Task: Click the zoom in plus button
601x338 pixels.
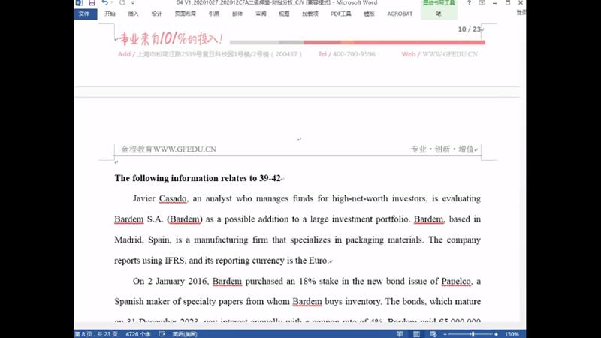Action: pos(496,334)
